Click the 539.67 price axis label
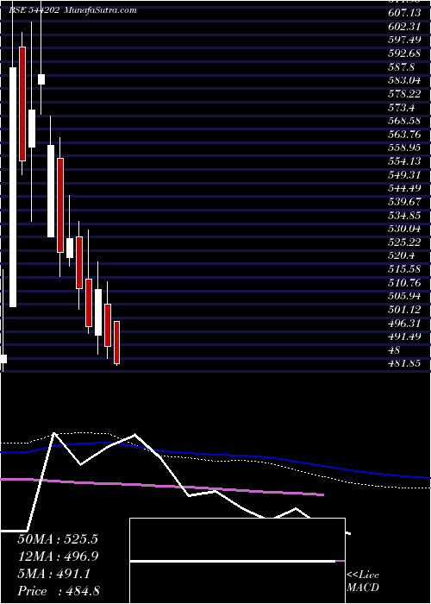Screen dimensions: 431x604 (404, 202)
